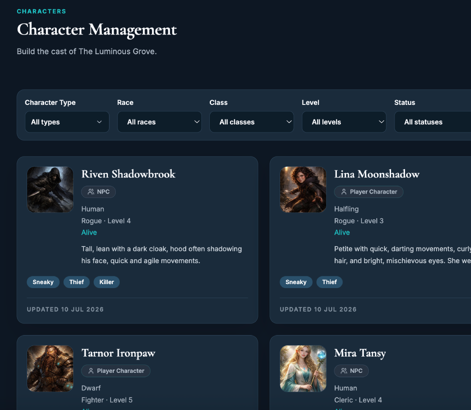Click Thief tag on Lina Moonshadow
Image resolution: width=471 pixels, height=410 pixels.
329,282
